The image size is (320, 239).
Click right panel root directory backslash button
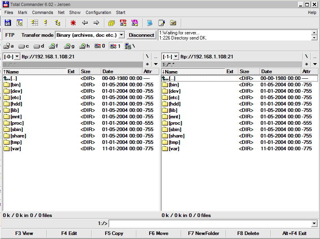pos(306,57)
